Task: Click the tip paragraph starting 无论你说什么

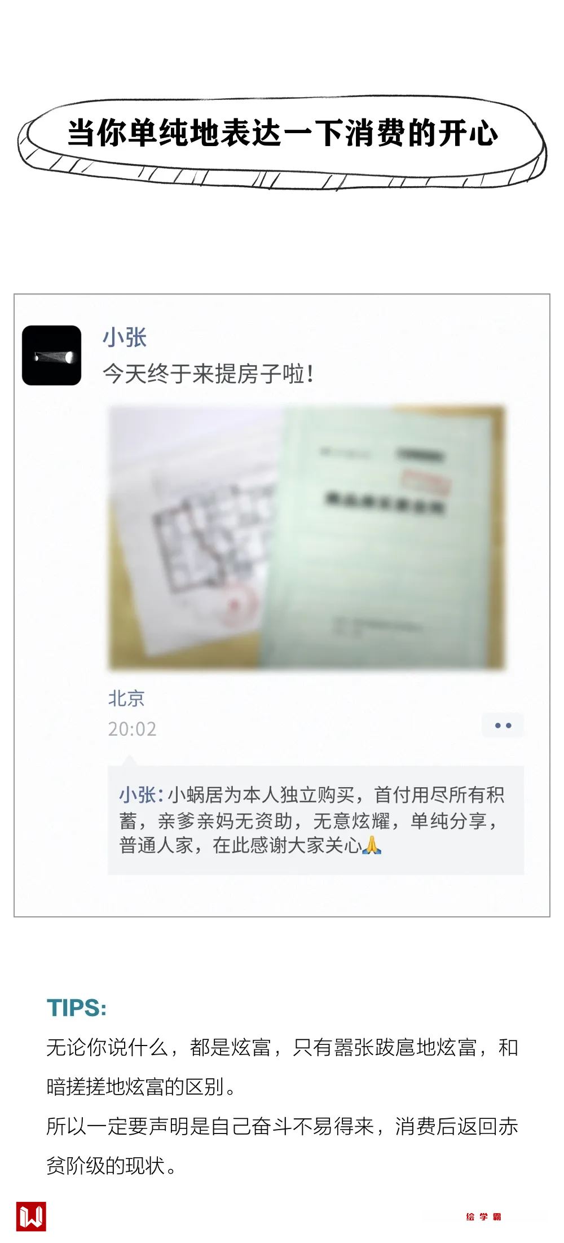Action: tap(282, 1066)
